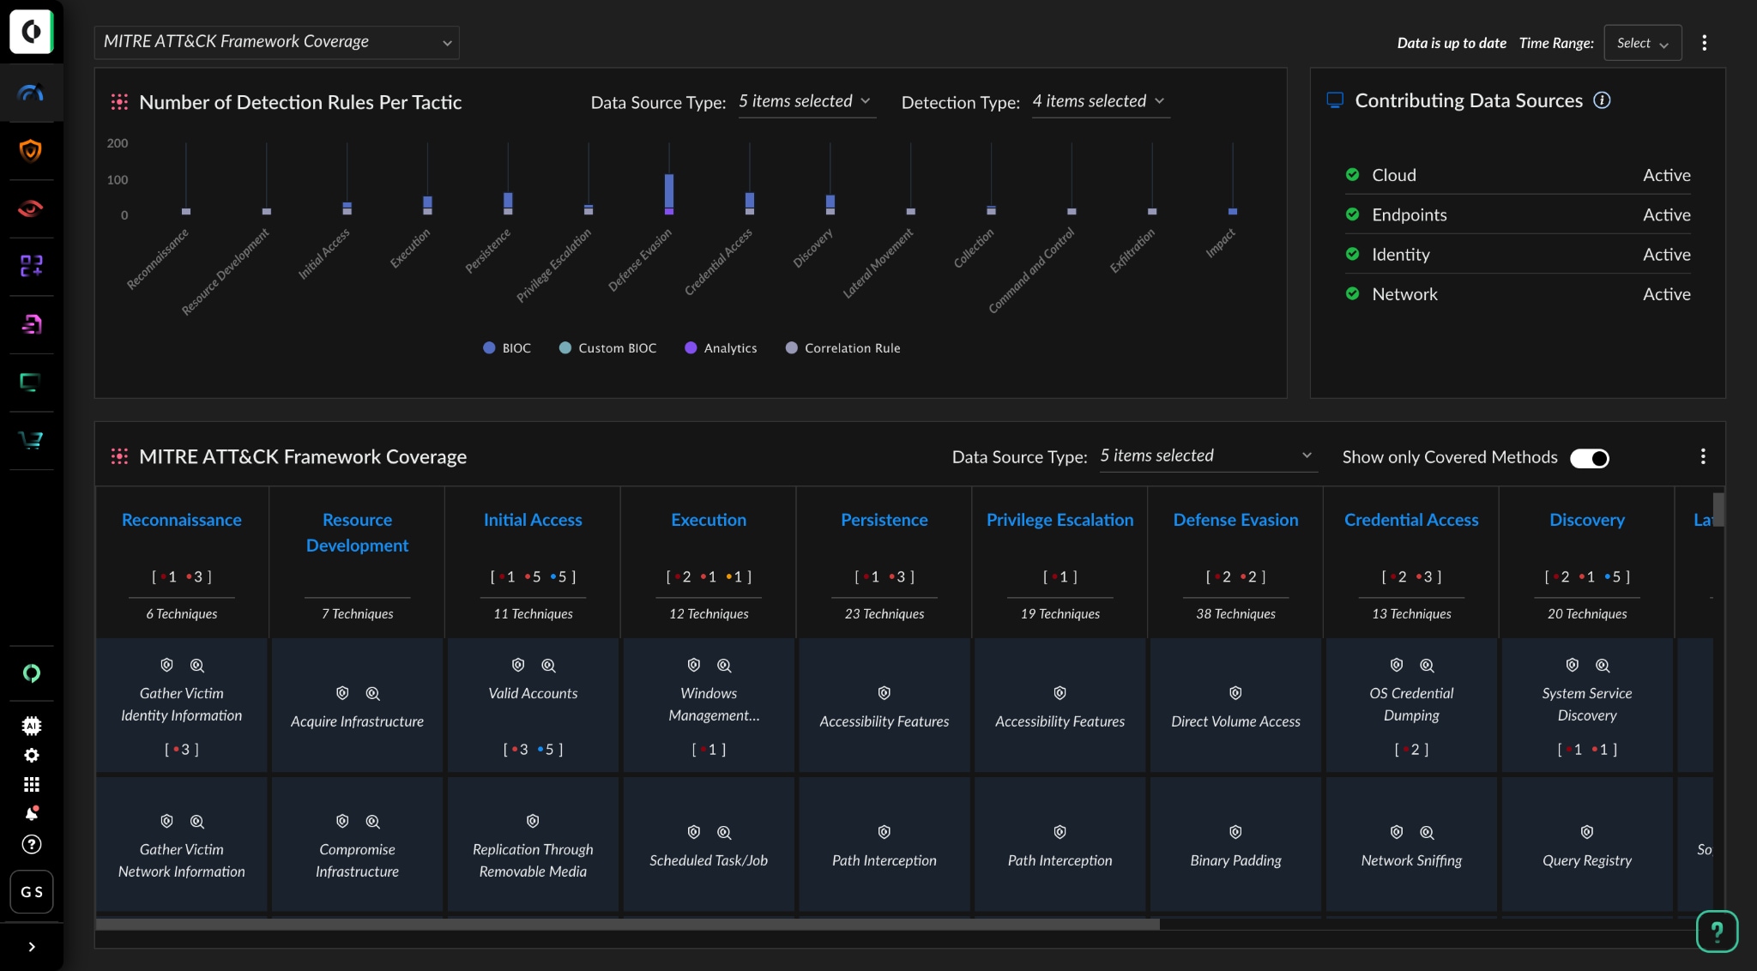
Task: Open Detection Type 4 items selected dropdown
Action: click(1101, 102)
